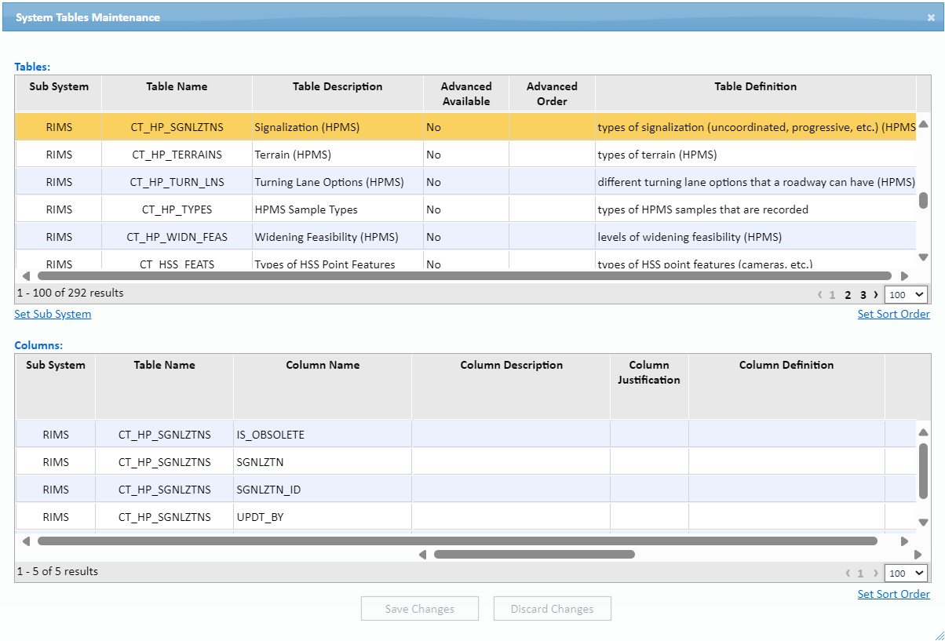Click Columns grid upper horizontal scroll left arrow

(x=25, y=541)
